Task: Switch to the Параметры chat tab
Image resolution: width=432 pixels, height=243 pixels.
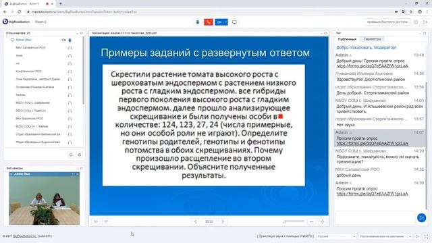Action: (372, 39)
